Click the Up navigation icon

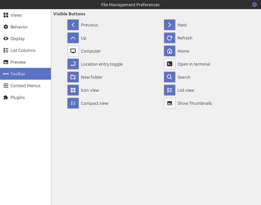[73, 38]
